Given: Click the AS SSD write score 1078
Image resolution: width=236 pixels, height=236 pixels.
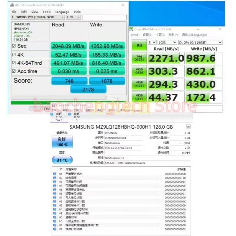Looking at the screenshot, I should [107, 81].
